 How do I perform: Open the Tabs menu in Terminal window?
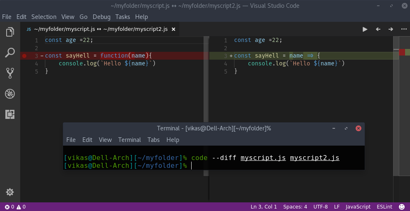tap(153, 140)
